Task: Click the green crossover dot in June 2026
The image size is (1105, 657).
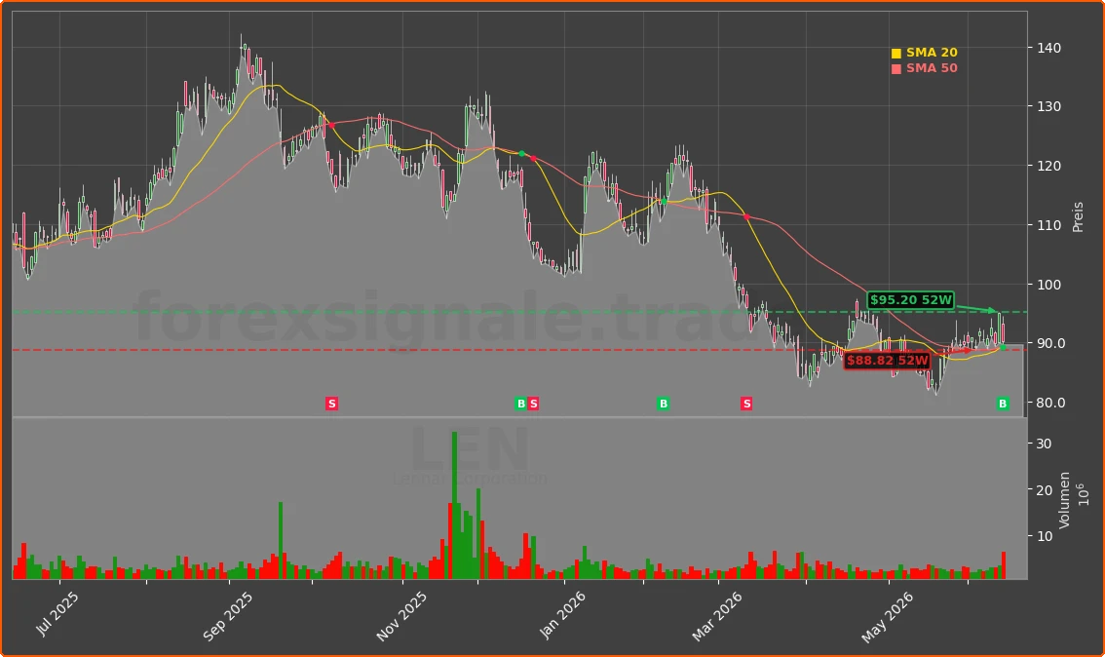Action: point(1003,347)
